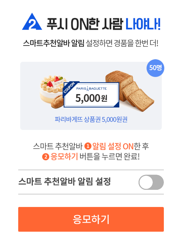
Task: Click the 5,000원 amount on the coupon
Action: 91,98
